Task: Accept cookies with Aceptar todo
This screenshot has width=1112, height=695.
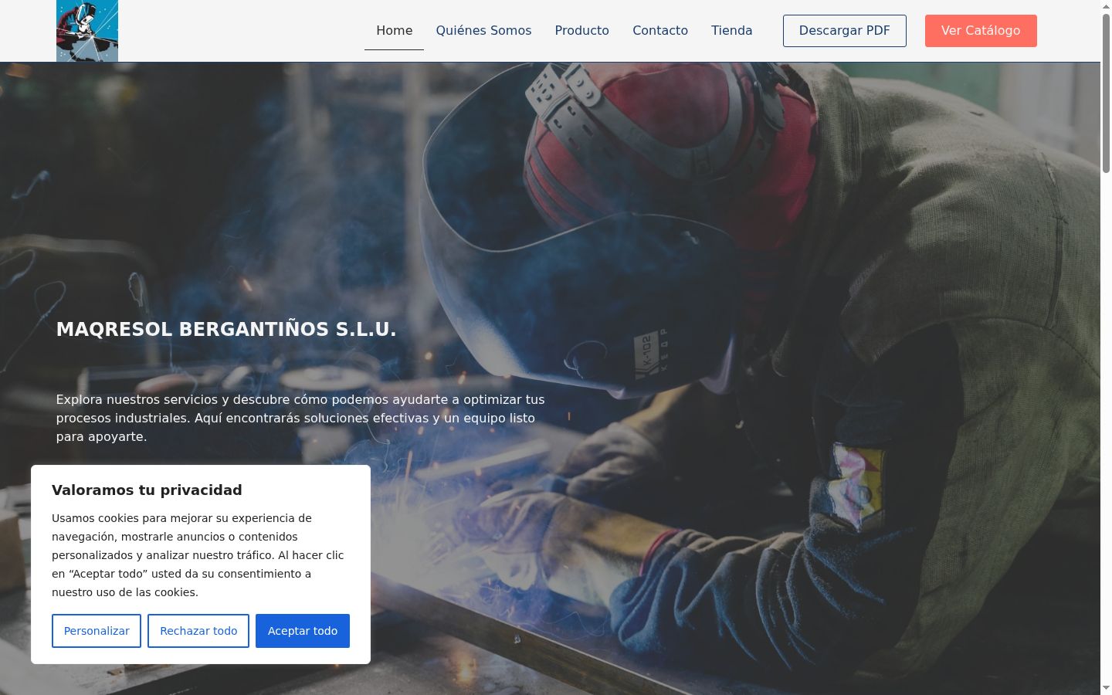Action: pyautogui.click(x=303, y=631)
